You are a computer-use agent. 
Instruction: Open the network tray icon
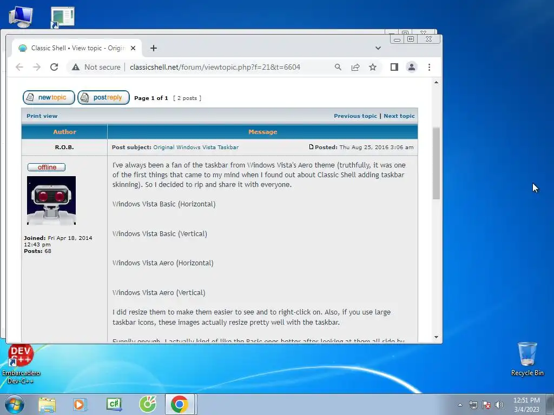click(473, 405)
